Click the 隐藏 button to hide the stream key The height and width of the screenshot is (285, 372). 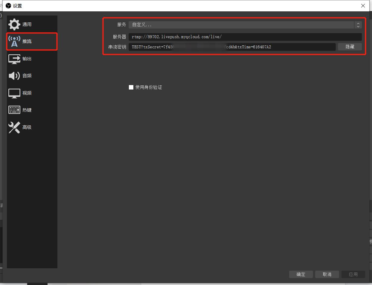(x=350, y=47)
